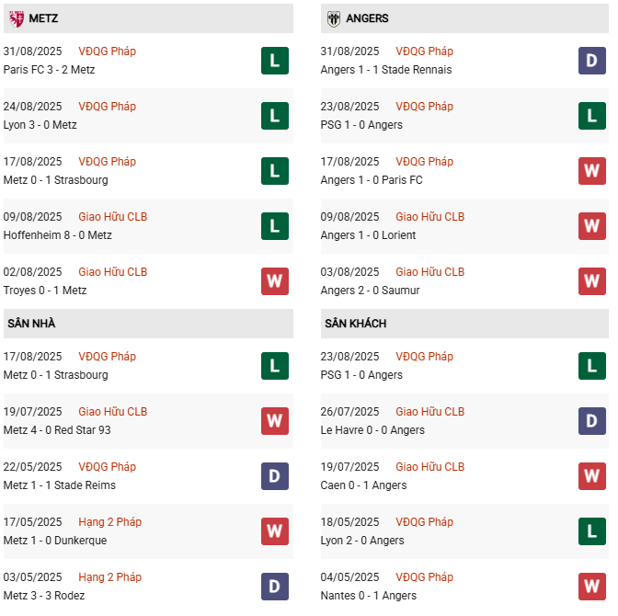
Task: Select the L badge beside Hoffenheim 8-0 Metz
Action: coord(274,226)
